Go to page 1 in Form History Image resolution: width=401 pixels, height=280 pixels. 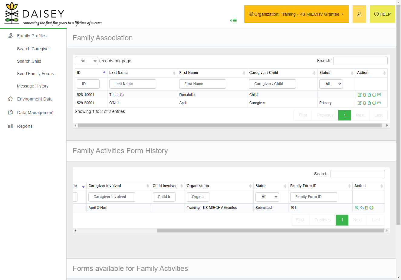tap(342, 220)
